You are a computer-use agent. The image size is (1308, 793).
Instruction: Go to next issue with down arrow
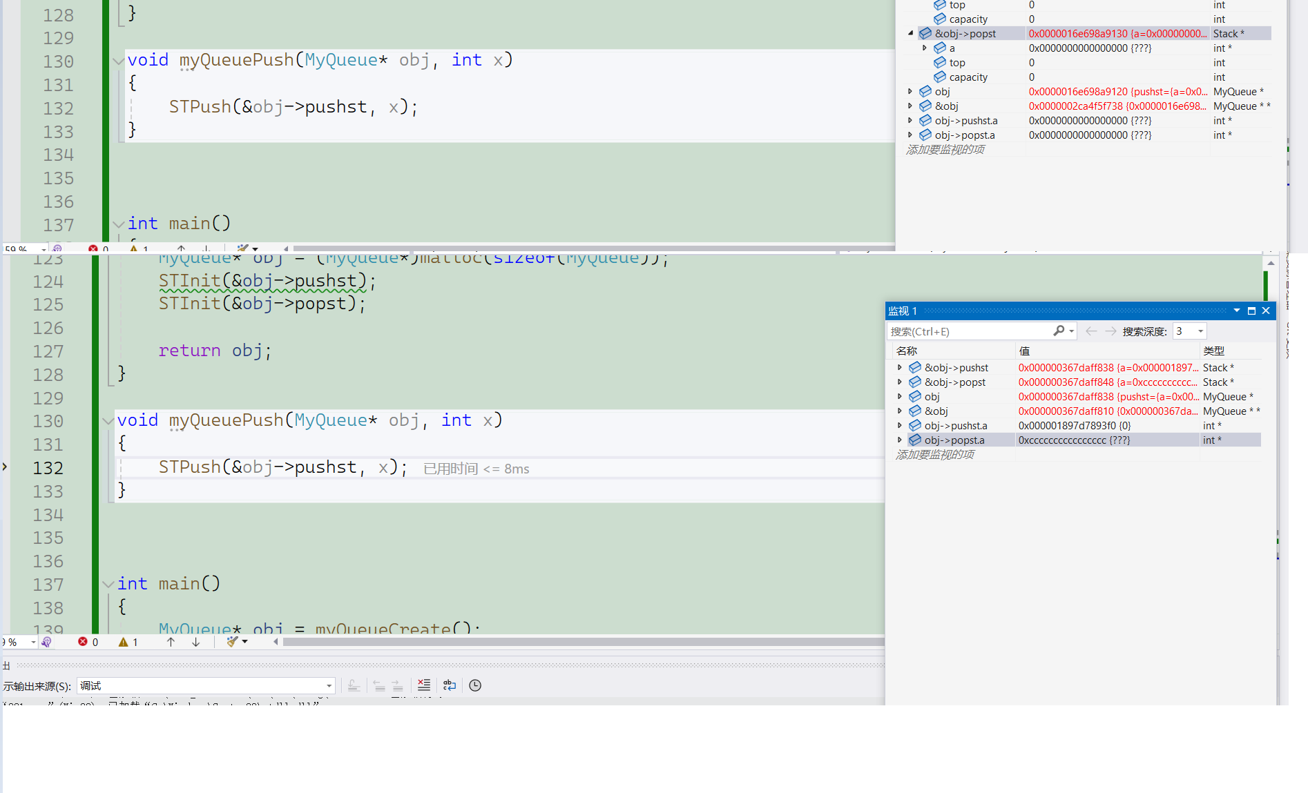click(196, 642)
